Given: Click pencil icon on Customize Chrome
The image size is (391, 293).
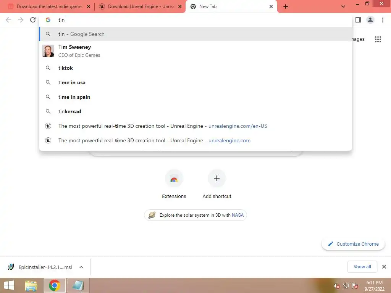Looking at the screenshot, I should 330,244.
